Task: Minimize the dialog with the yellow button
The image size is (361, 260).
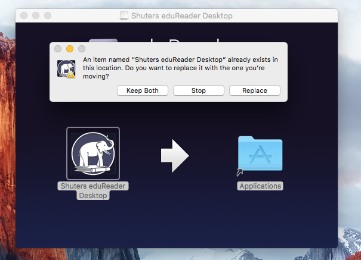Action: pyautogui.click(x=70, y=49)
